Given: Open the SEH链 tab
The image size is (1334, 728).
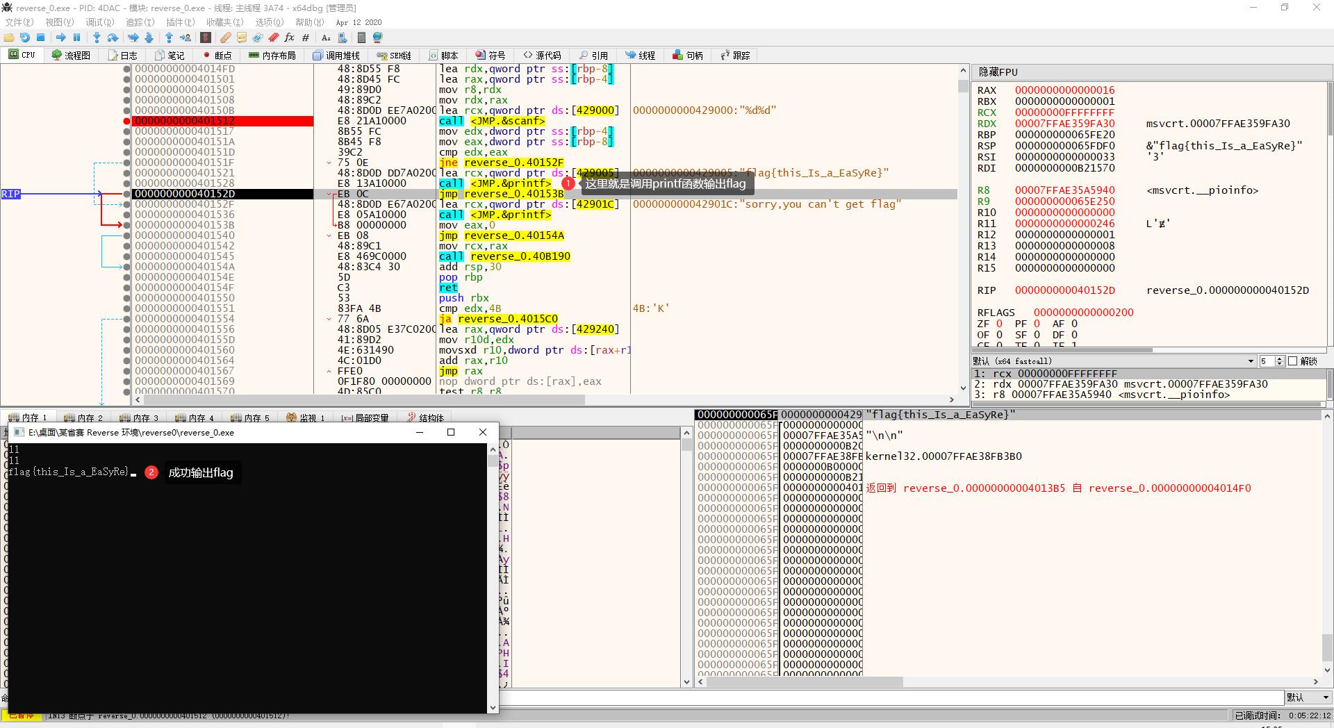Looking at the screenshot, I should 394,55.
